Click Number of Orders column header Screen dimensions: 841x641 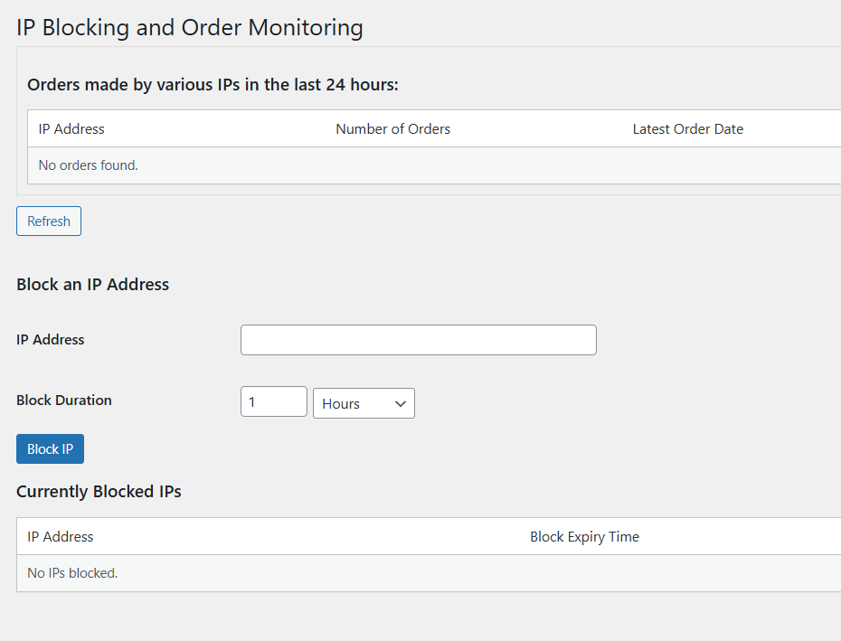click(x=392, y=129)
